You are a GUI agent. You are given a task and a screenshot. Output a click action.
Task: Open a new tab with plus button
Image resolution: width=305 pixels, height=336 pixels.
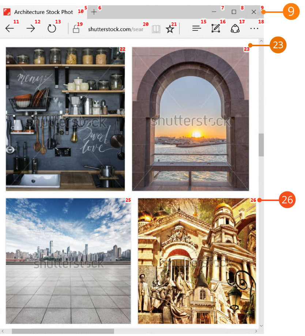coord(94,12)
